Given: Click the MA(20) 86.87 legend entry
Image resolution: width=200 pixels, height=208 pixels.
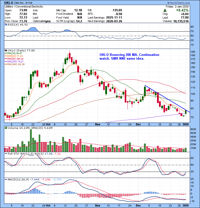Looking at the screenshot, I should click(x=13, y=53).
